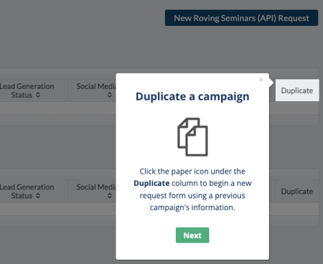The image size is (323, 264).
Task: Click the popup pointer arrow beside Duplicate column
Action: point(271,82)
